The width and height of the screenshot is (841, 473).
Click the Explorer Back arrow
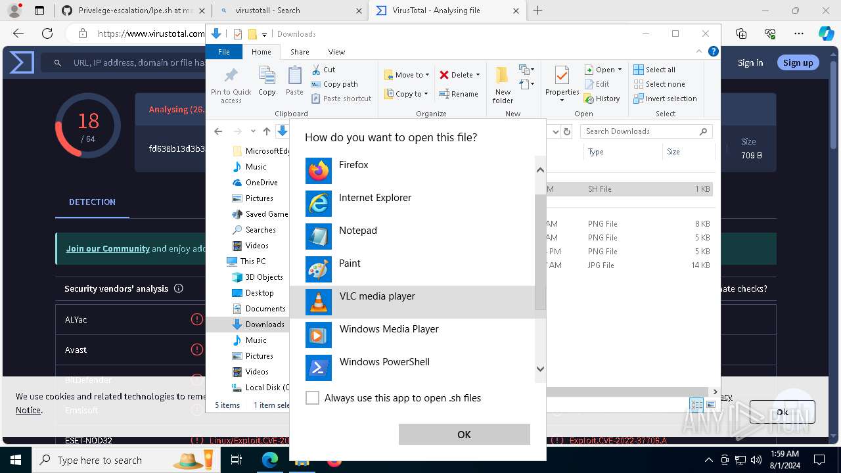219,131
